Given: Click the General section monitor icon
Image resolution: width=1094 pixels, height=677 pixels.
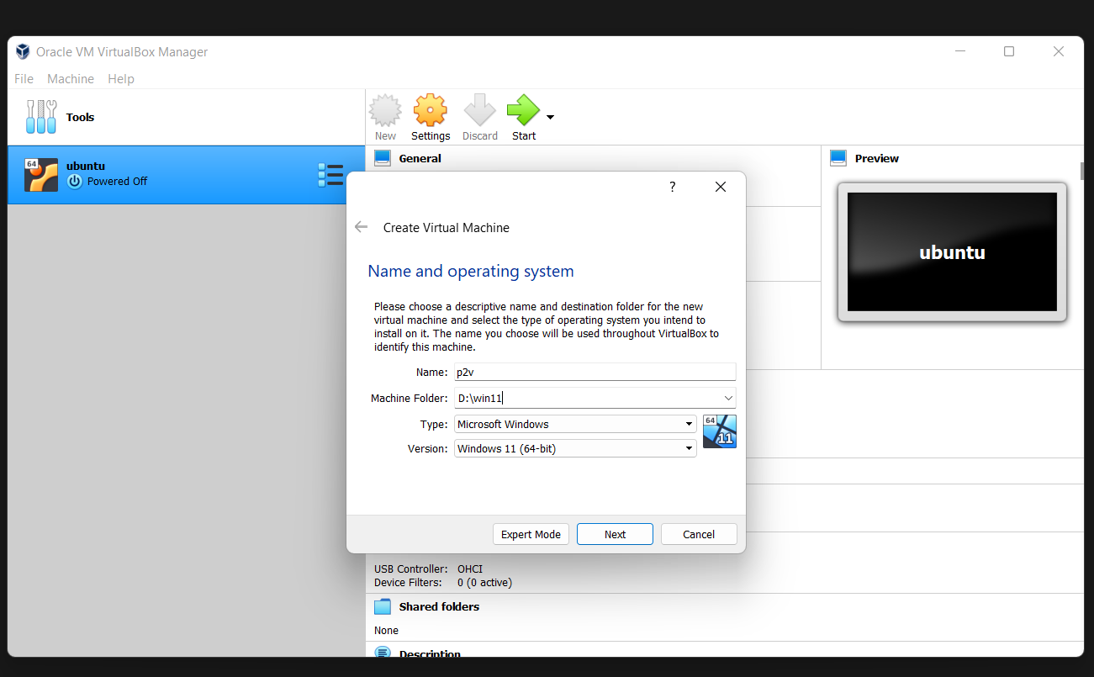Looking at the screenshot, I should [383, 158].
